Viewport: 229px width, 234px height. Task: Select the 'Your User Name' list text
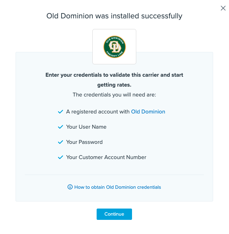coord(86,127)
